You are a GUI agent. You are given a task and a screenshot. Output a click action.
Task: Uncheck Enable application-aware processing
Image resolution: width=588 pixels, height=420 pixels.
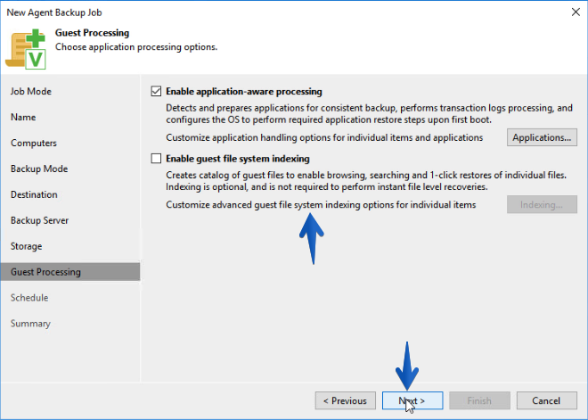tap(156, 91)
